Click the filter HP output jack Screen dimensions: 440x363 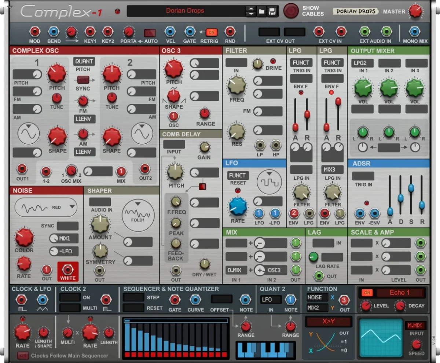tap(276, 145)
